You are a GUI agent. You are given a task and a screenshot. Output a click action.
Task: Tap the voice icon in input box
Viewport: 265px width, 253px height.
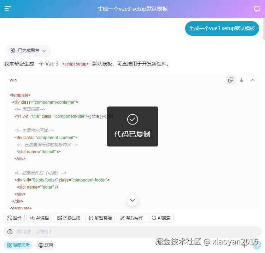[x=10, y=232]
